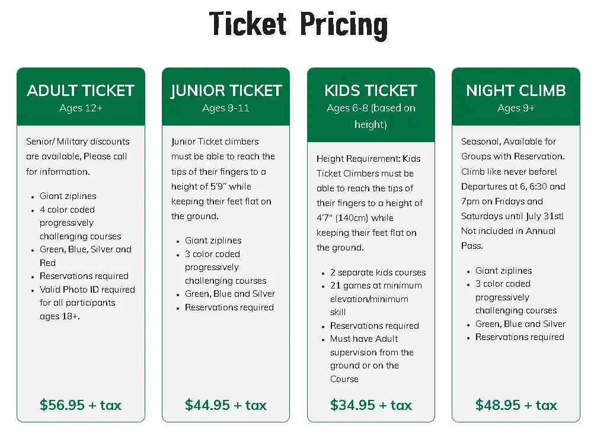Select the Night Climb card header
Screen dimensions: 594x436
pyautogui.click(x=516, y=97)
